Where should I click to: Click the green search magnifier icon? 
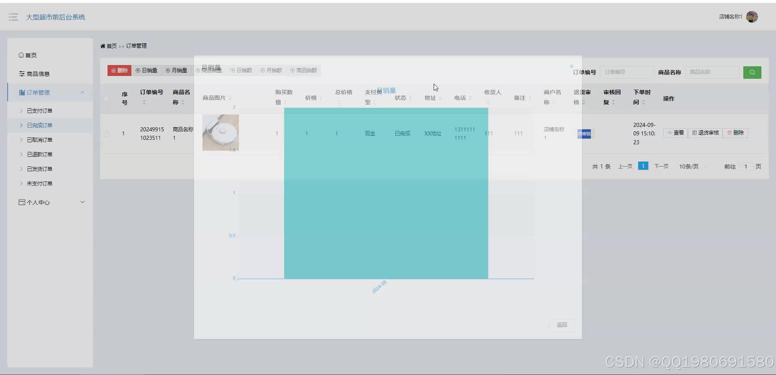coord(752,72)
